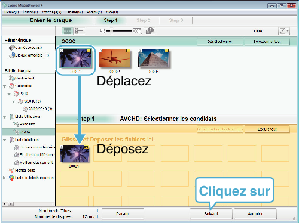The width and height of the screenshot is (299, 223).
Task: Select the Caméscope device icon
Action: pos(12,48)
